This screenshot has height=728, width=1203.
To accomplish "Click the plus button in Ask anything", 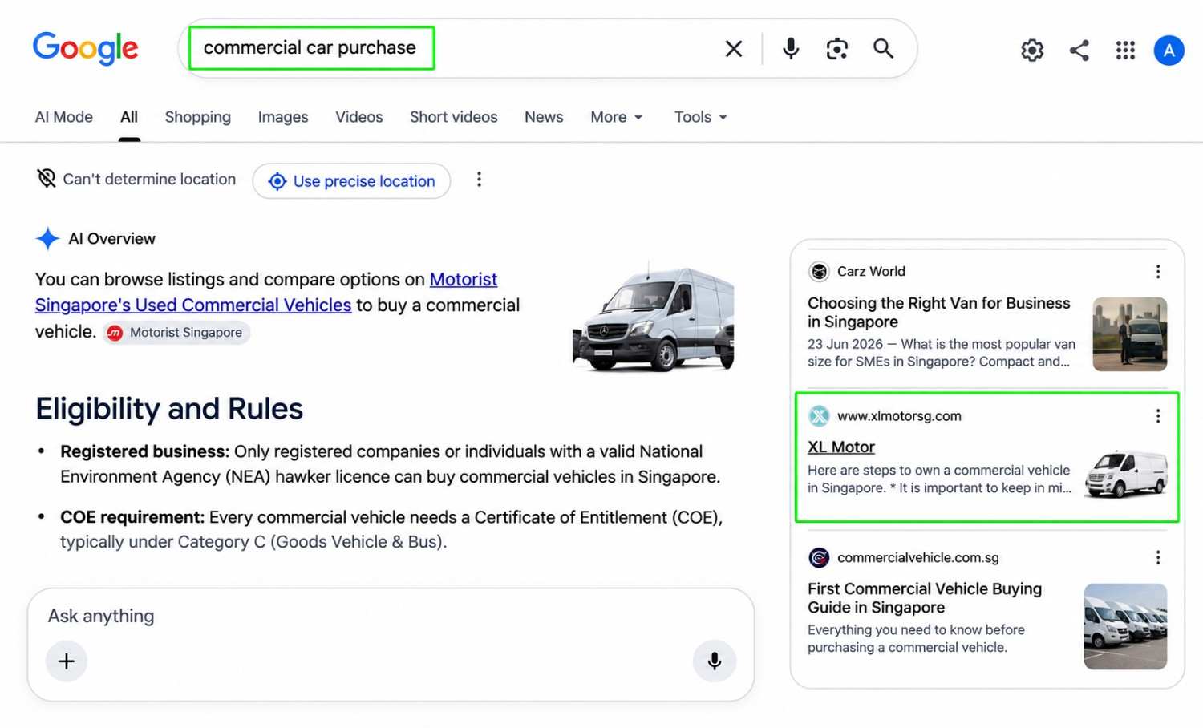I will click(67, 661).
